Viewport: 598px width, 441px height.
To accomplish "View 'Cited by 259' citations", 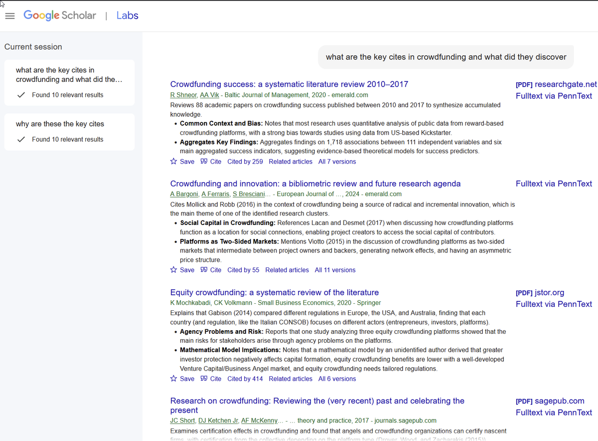I will 245,162.
